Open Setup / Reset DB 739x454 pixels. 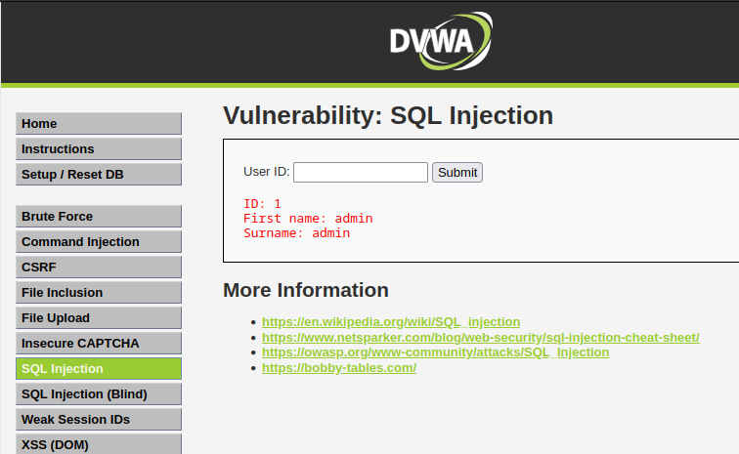99,174
